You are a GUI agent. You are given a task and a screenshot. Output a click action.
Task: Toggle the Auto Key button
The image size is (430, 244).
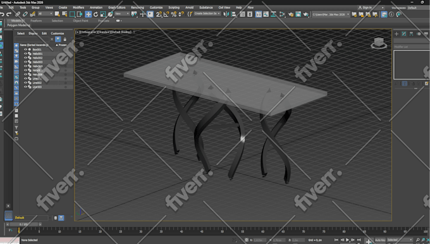(380, 240)
